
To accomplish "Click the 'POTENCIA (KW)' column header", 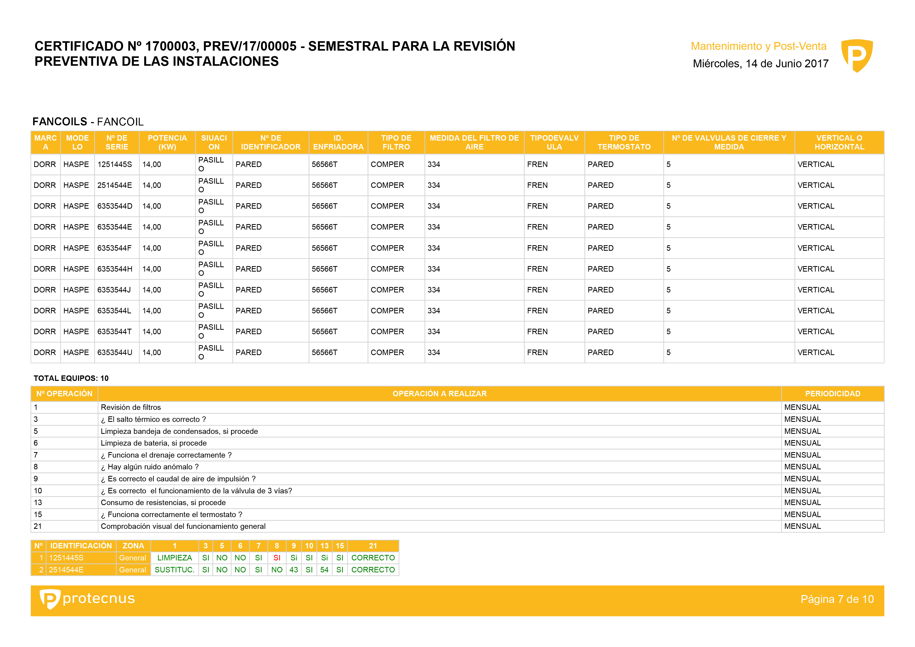I will [168, 142].
